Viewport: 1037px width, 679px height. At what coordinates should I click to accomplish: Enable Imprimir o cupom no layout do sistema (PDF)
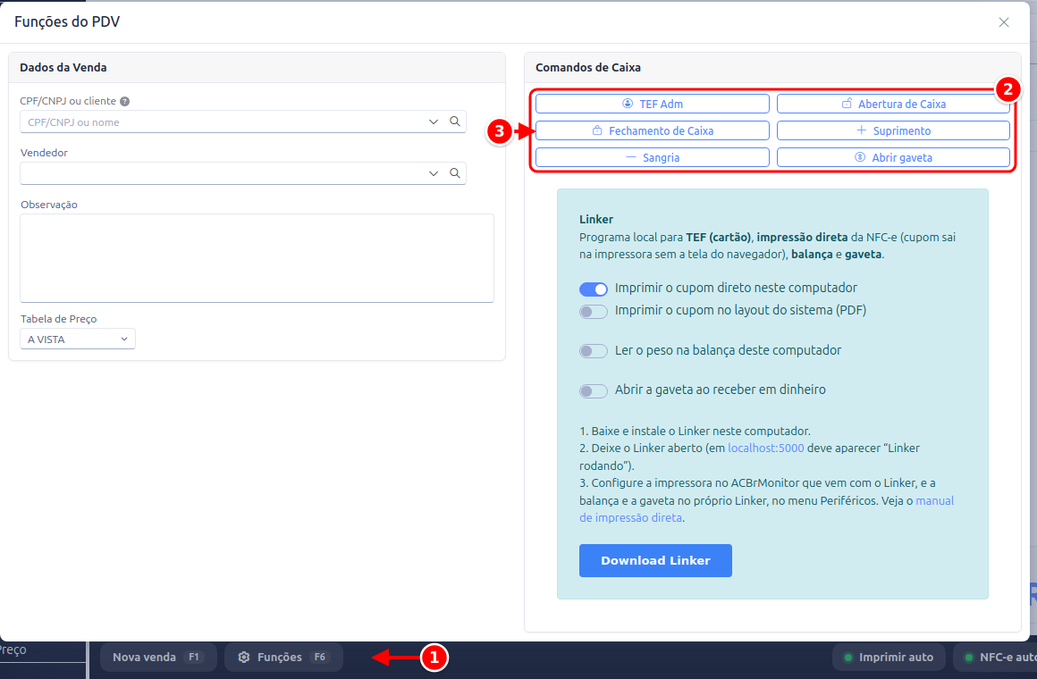pyautogui.click(x=594, y=312)
